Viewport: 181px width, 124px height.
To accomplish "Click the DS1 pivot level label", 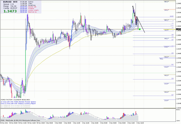I will pos(167,47).
